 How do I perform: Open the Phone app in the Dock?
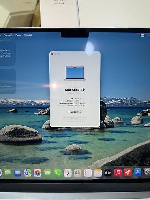pyautogui.click(x=58, y=173)
